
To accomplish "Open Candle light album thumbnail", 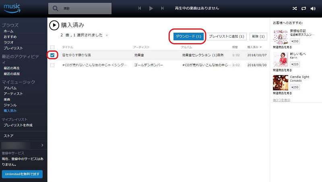I will click(280, 83).
